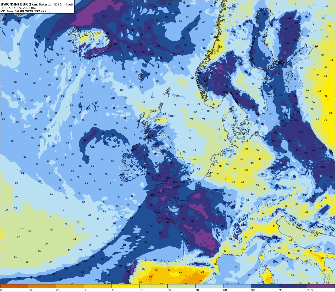Image resolution: width=335 pixels, height=292 pixels.
Task: Click the purple legend swatch above 99.9
Action: [x=321, y=286]
